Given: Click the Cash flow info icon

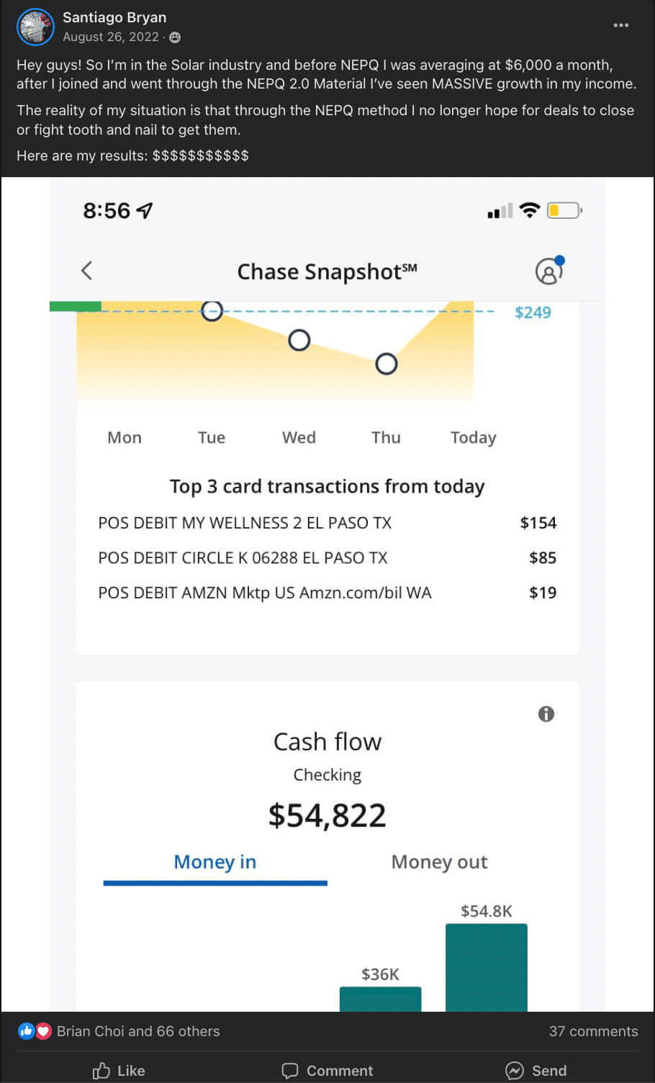Looking at the screenshot, I should coord(546,714).
